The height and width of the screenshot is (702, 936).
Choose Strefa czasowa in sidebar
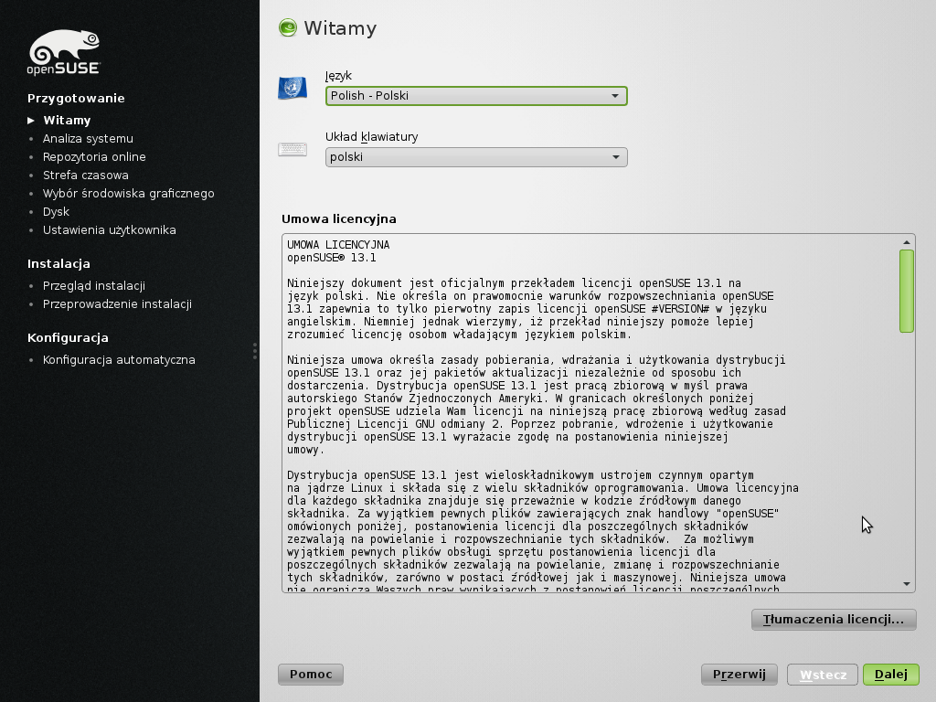click(x=86, y=175)
